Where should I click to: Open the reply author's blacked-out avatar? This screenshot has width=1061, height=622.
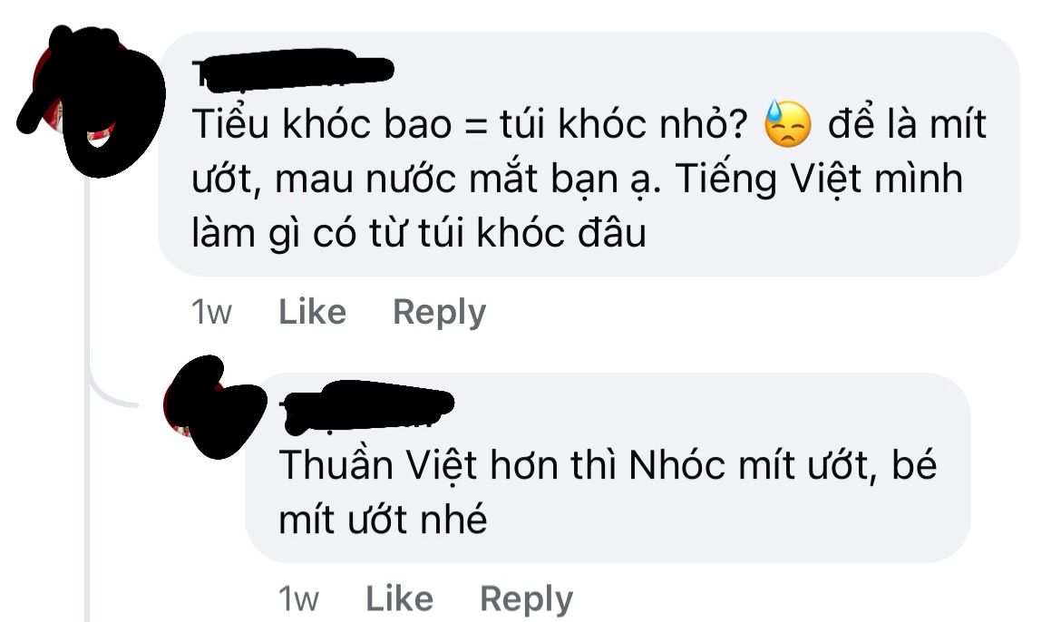tap(215, 407)
